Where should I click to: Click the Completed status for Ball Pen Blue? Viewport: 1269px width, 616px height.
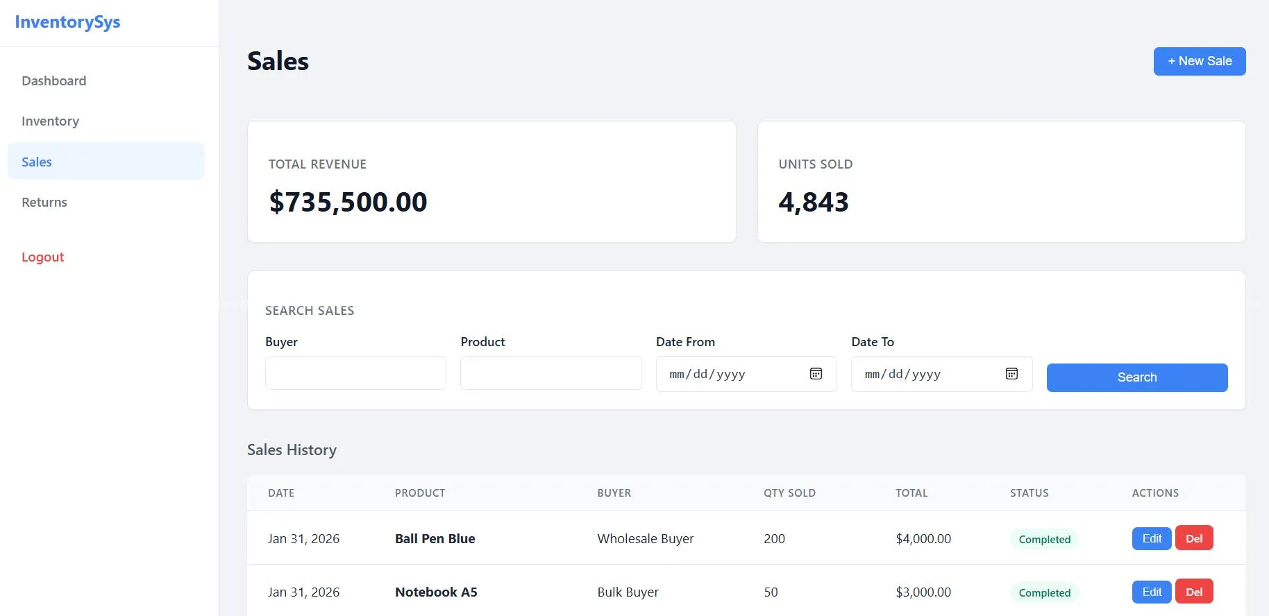pyautogui.click(x=1044, y=539)
